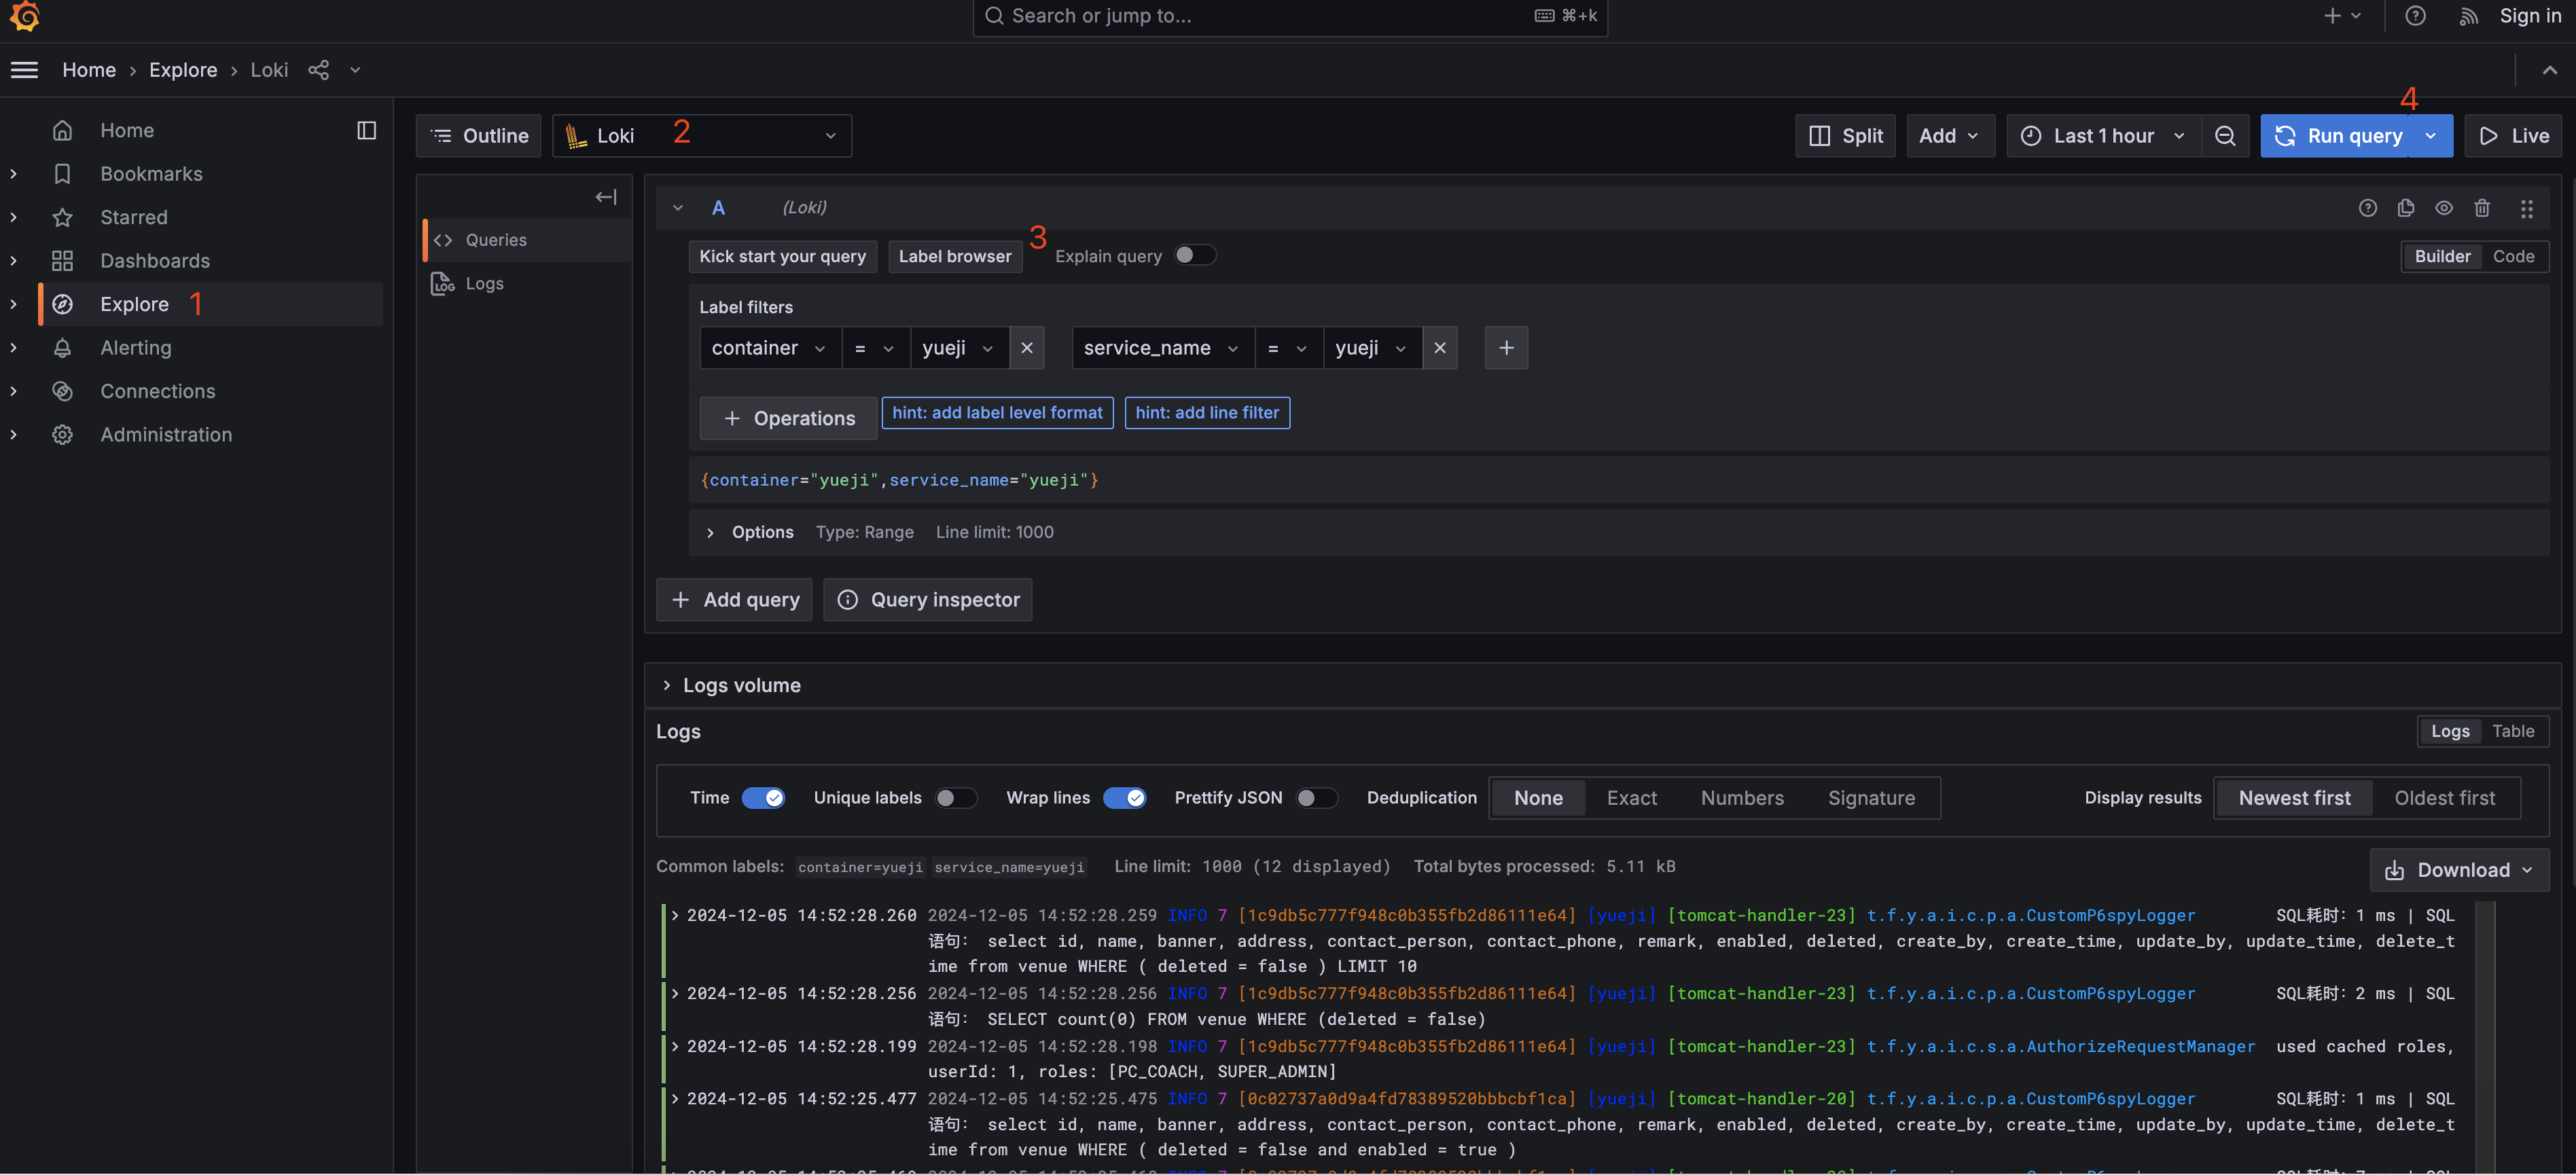Grab the query A drag handle
This screenshot has width=2576, height=1175.
2526,208
